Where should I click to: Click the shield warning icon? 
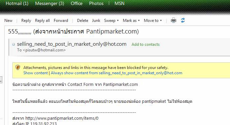pos(18,67)
